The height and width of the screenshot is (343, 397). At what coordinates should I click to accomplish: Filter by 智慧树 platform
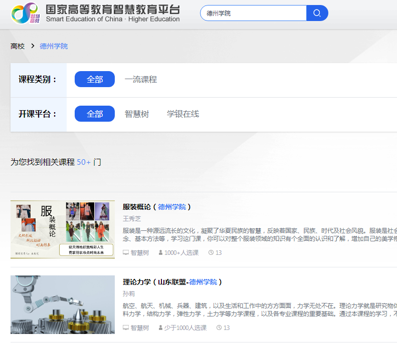click(x=137, y=114)
